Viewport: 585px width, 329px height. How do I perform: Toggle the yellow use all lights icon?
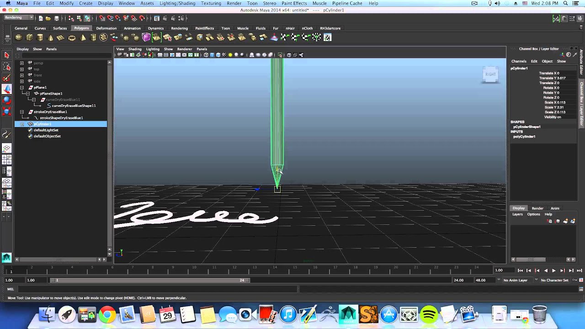click(230, 55)
